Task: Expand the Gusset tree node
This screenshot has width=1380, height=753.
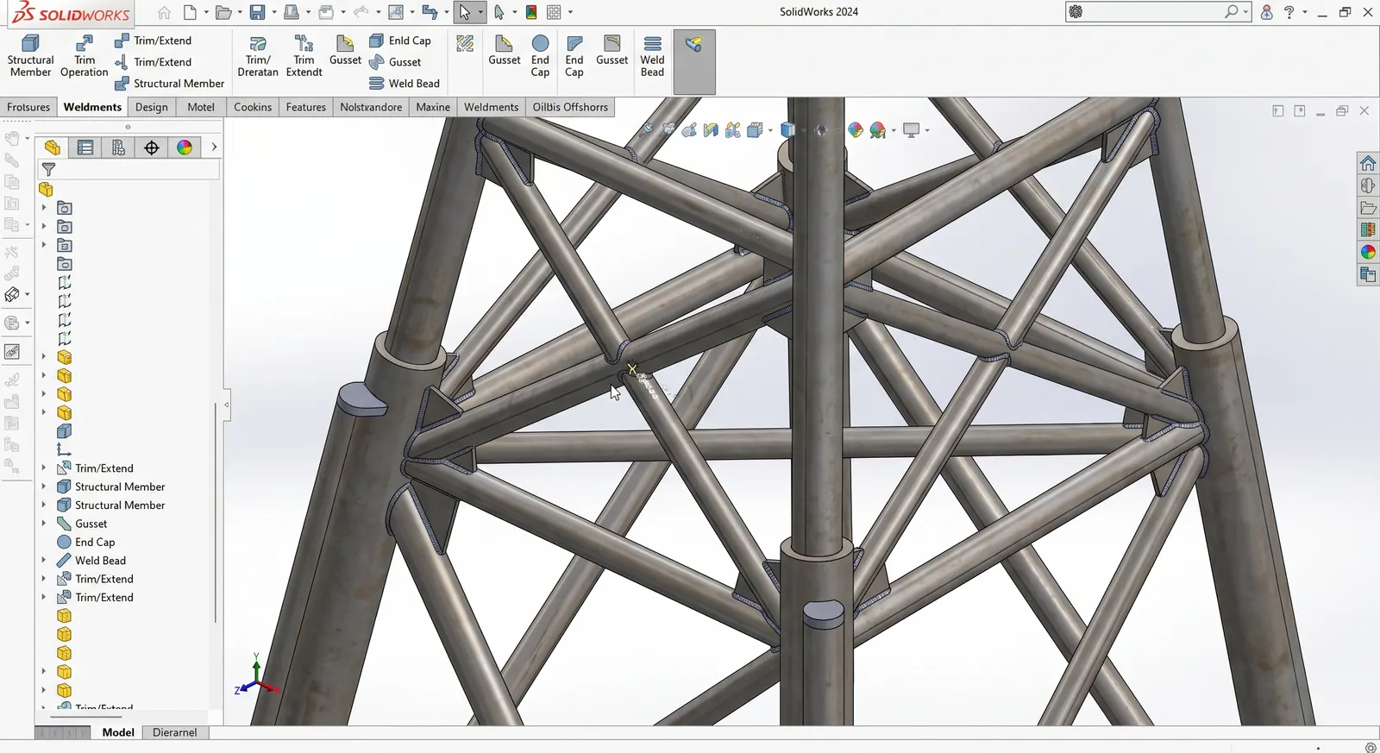Action: tap(44, 524)
